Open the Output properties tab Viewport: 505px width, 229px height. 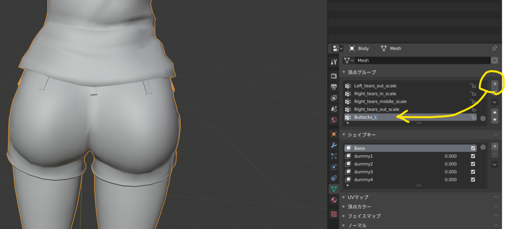(334, 87)
